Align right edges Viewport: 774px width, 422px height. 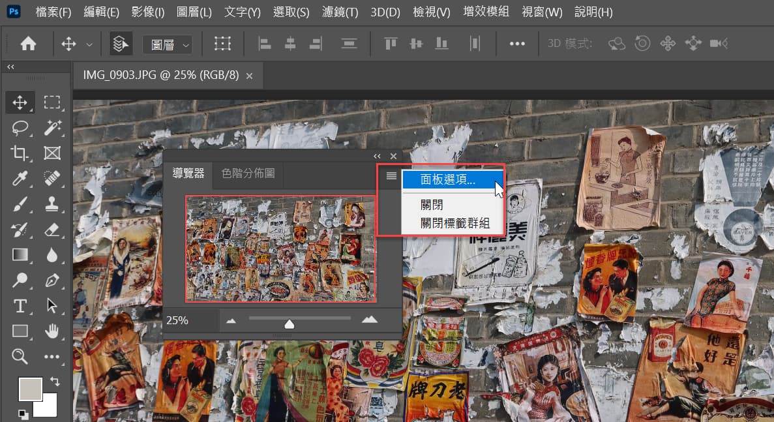tap(316, 44)
